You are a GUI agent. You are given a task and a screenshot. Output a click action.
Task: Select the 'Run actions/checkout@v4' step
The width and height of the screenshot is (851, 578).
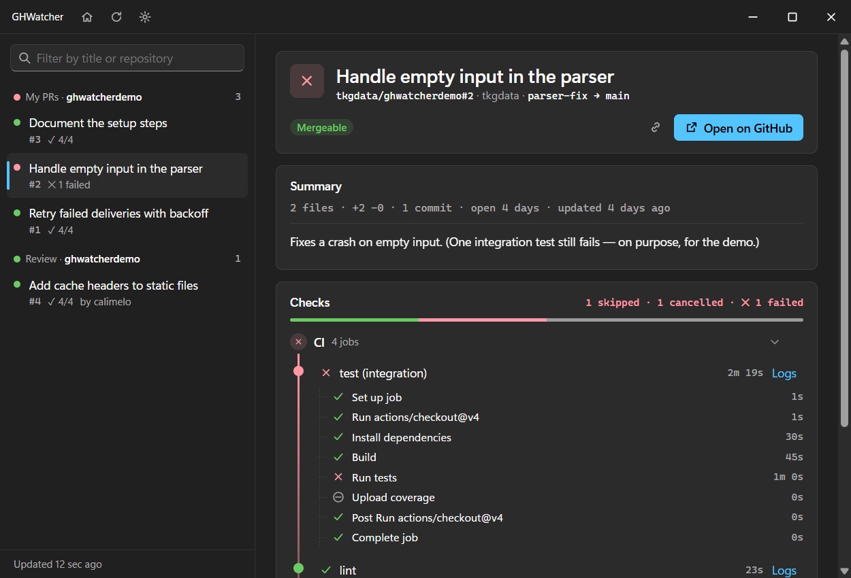(568, 417)
